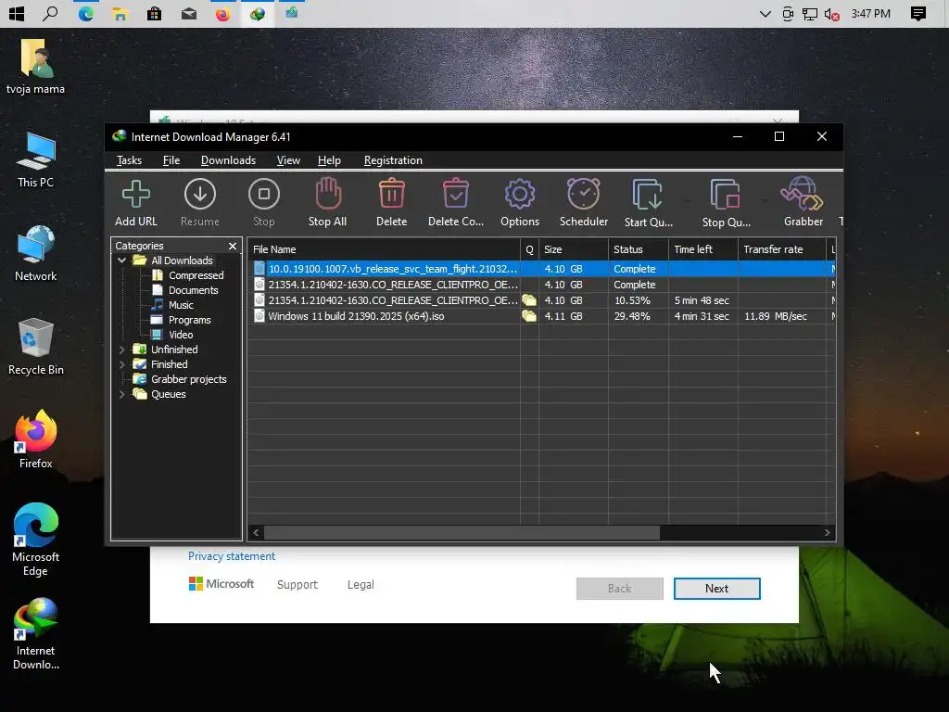Open the File menu

(171, 160)
